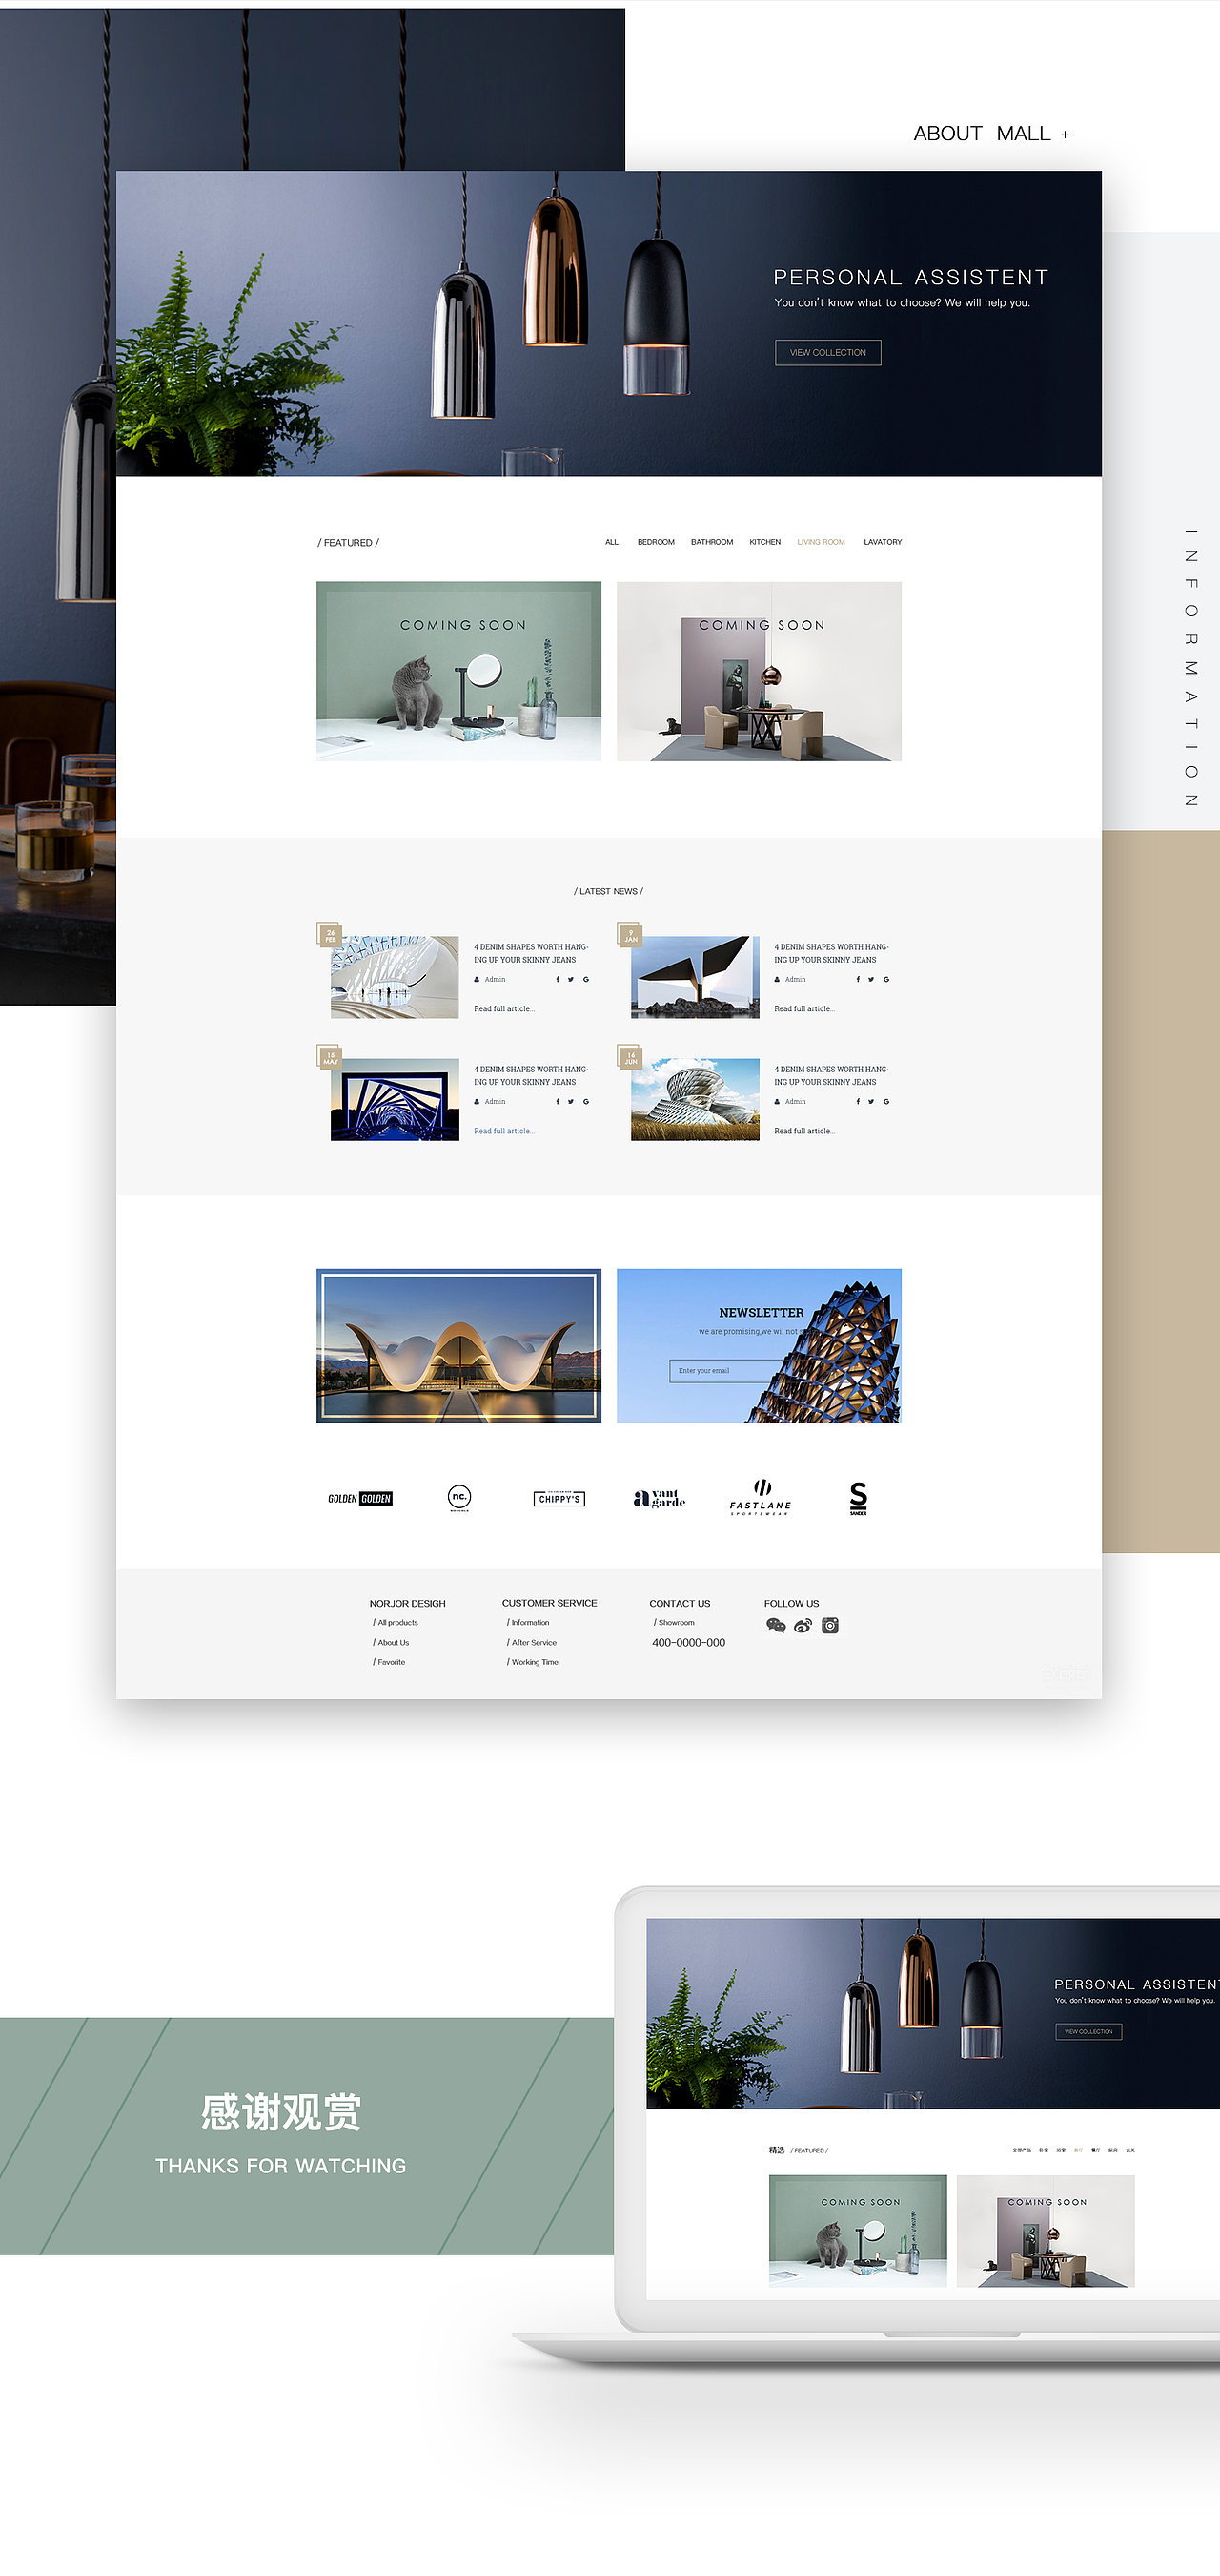
Task: Read full article for the 26 FEB post
Action: tap(503, 1009)
